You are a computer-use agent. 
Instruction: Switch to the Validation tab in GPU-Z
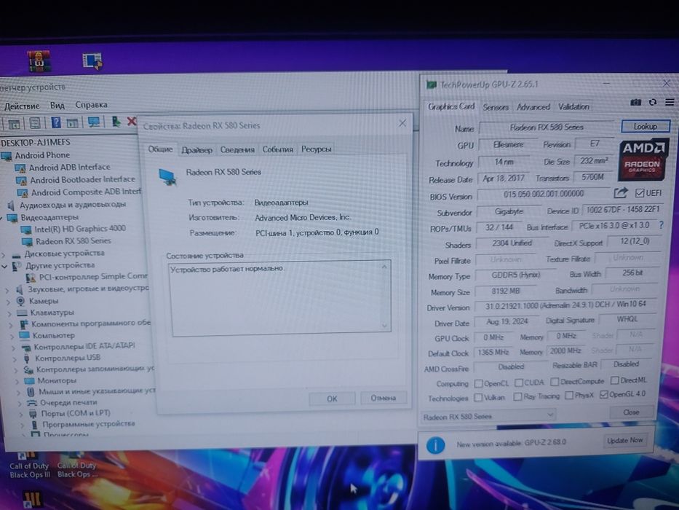pyautogui.click(x=573, y=106)
